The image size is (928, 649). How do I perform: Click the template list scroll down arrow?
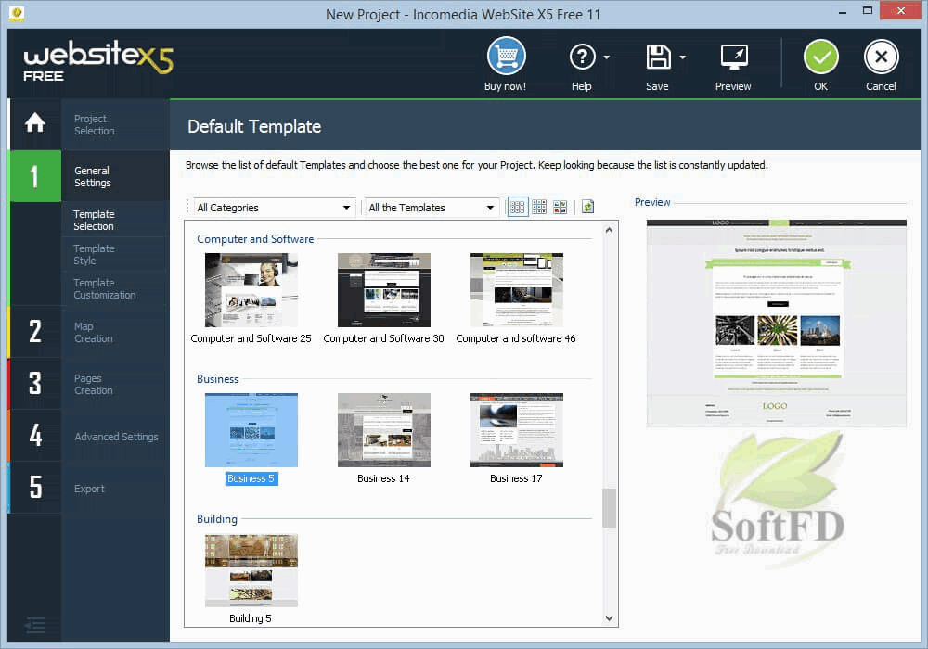(609, 618)
